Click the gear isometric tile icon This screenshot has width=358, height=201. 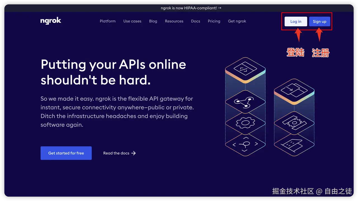pyautogui.click(x=245, y=123)
